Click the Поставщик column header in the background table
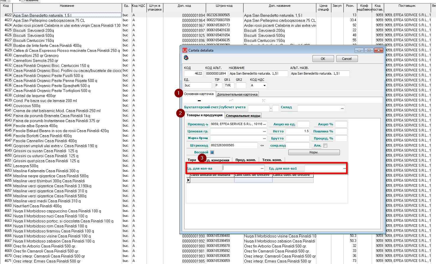 407,8
